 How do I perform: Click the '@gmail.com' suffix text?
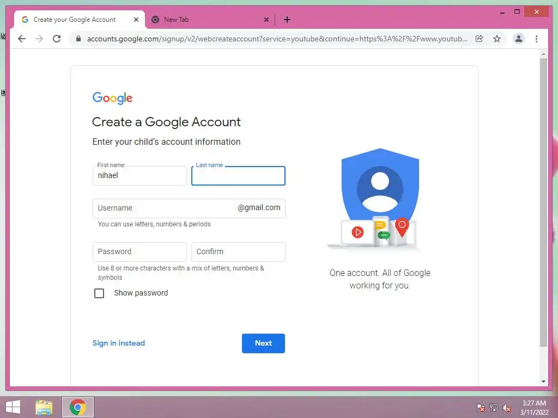259,207
